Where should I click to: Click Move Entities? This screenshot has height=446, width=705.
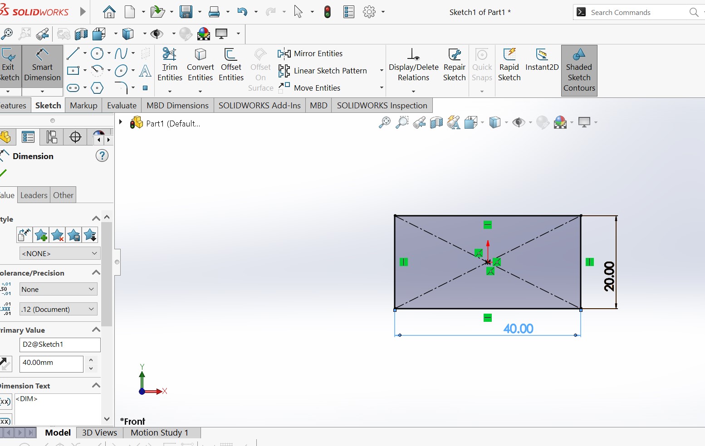coord(309,88)
